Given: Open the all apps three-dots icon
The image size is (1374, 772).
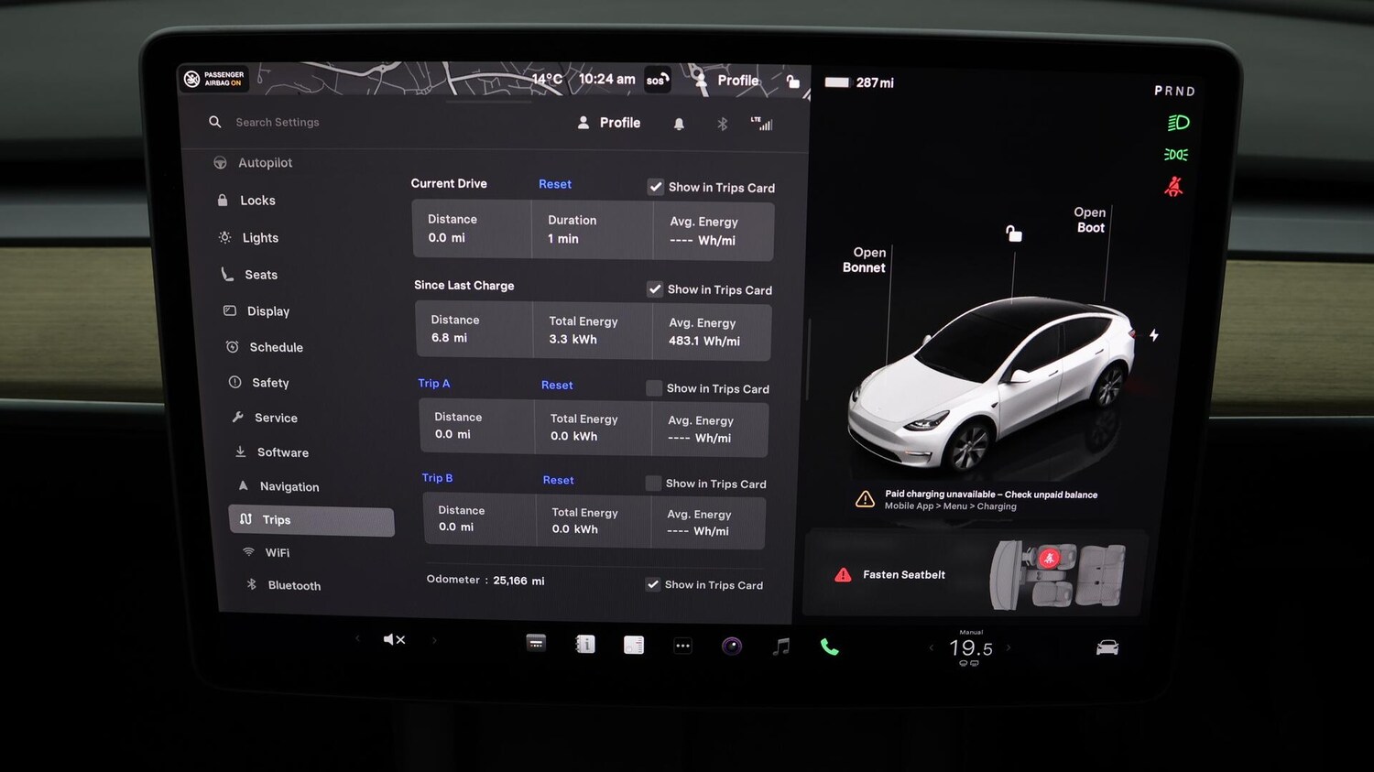Looking at the screenshot, I should point(682,646).
